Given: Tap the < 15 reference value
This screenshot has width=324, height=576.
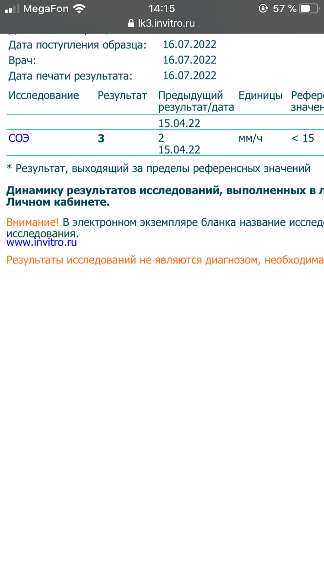Looking at the screenshot, I should (x=302, y=139).
